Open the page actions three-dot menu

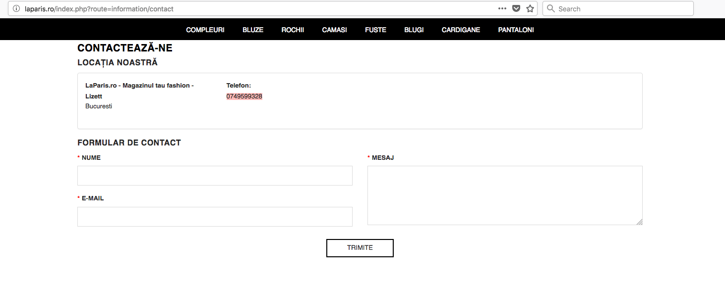coord(502,9)
